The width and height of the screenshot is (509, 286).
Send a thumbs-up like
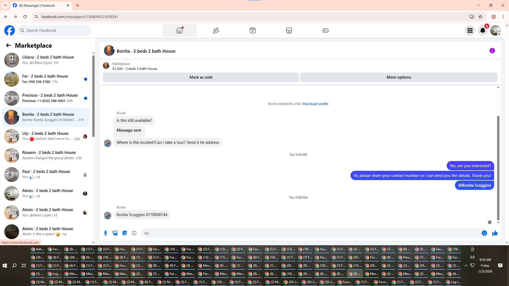pos(495,233)
